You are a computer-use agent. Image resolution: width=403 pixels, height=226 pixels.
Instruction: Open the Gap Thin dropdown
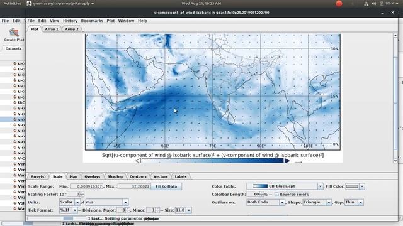pos(361,202)
